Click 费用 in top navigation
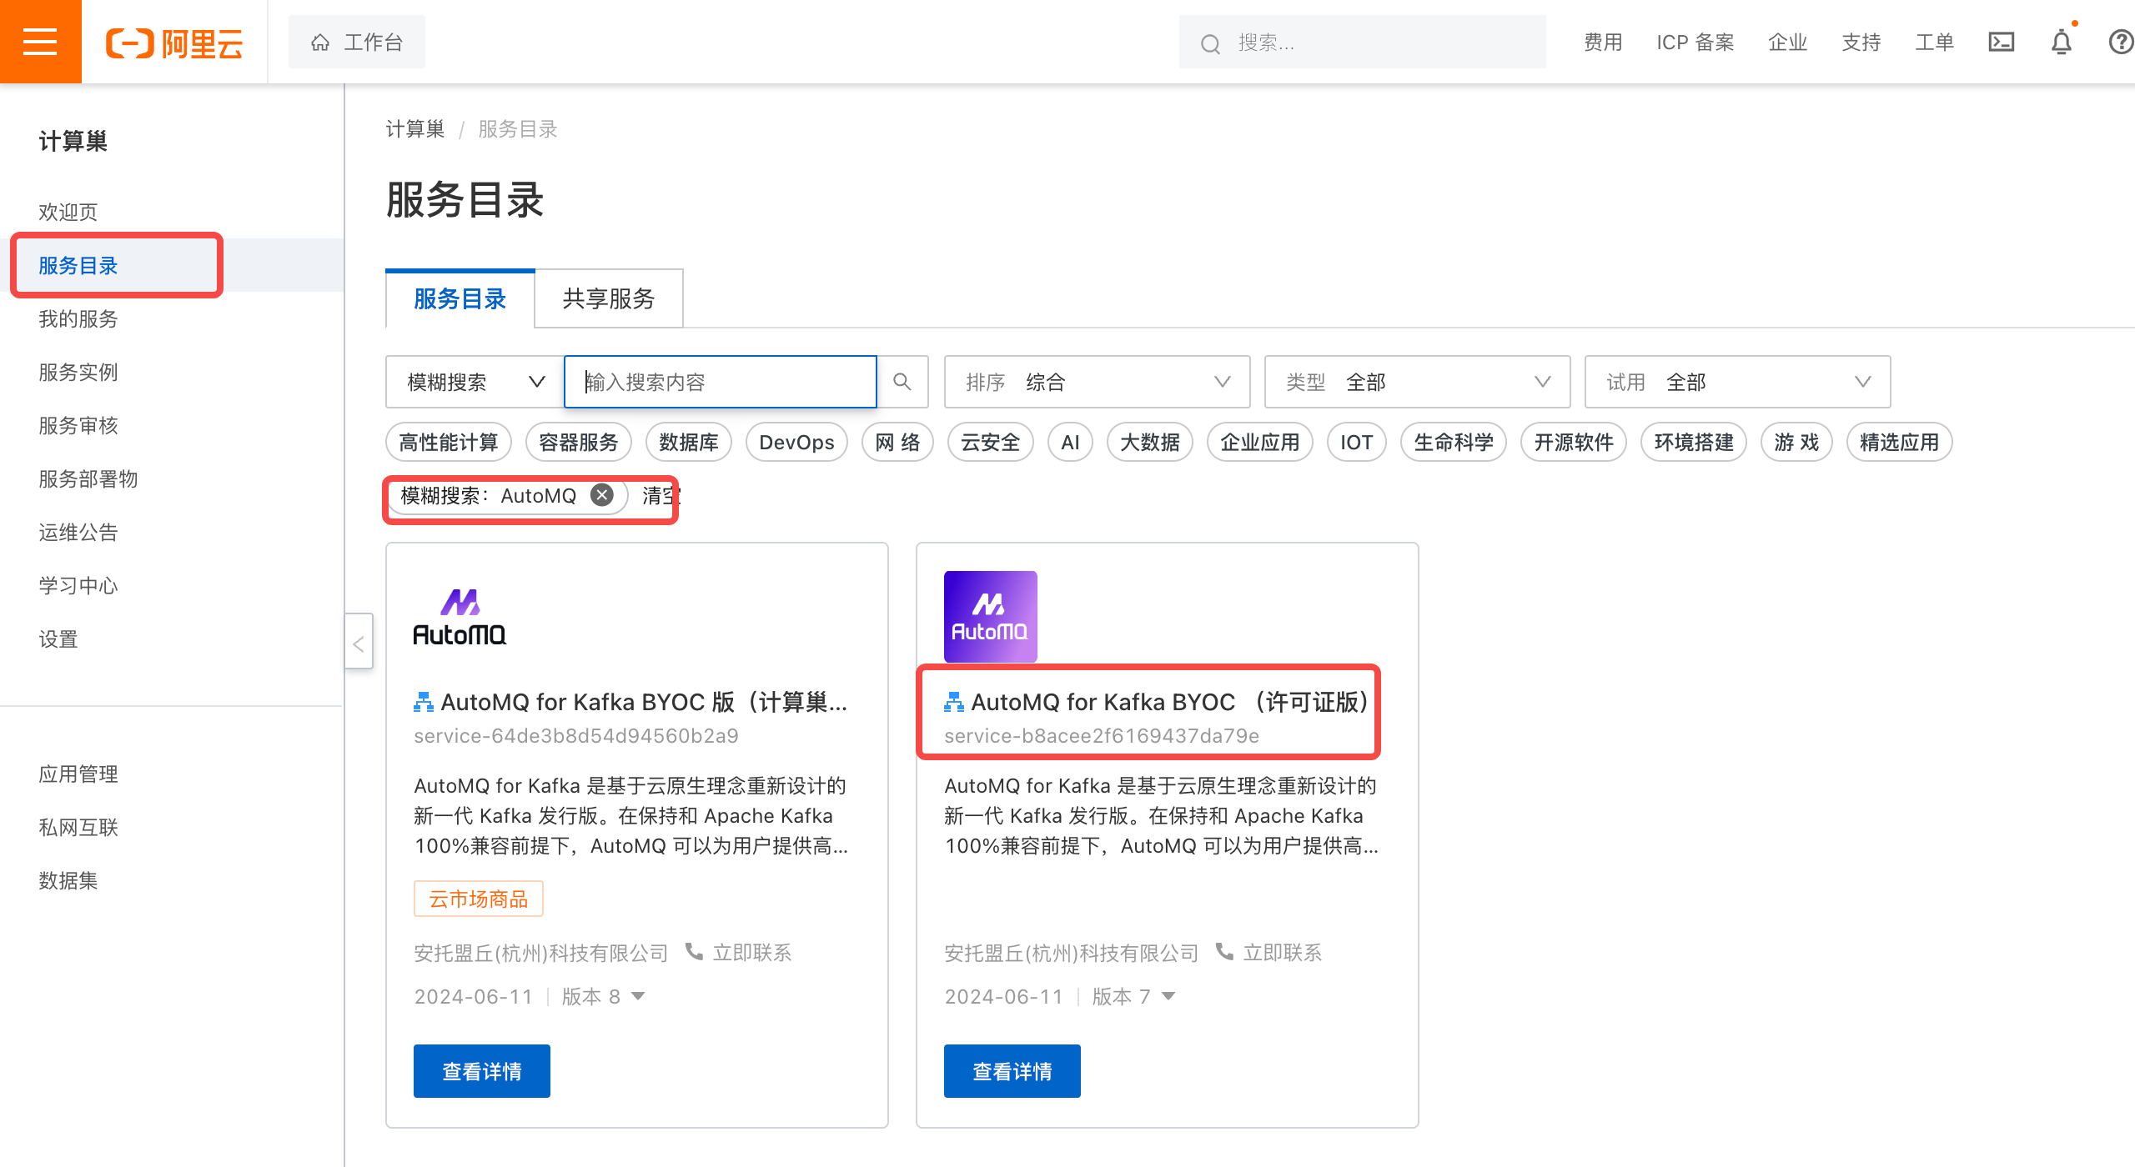 click(1603, 42)
